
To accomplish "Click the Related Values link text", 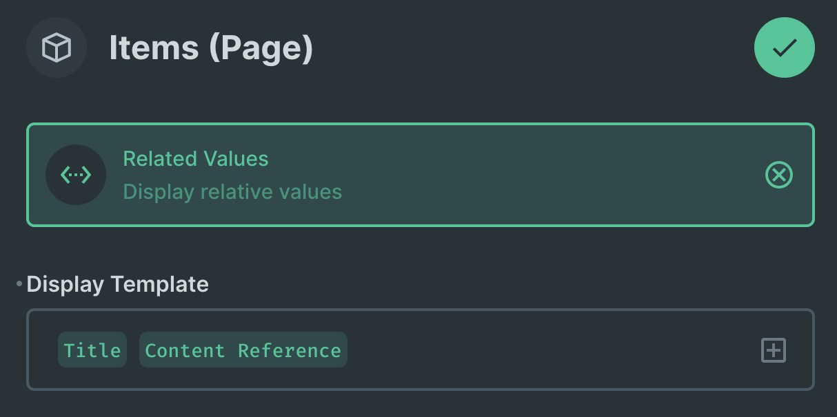I will 196,158.
